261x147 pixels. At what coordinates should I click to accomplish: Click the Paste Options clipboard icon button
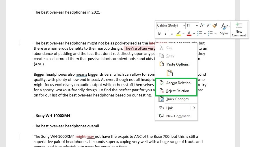(169, 73)
